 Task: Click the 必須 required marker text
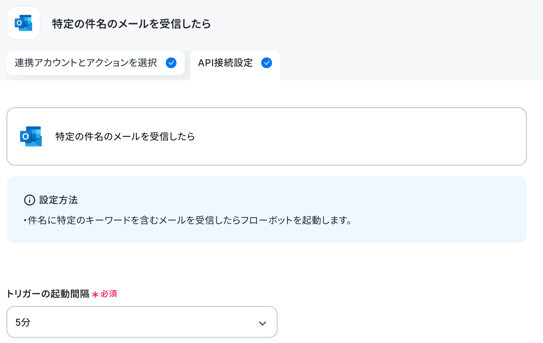coord(109,294)
